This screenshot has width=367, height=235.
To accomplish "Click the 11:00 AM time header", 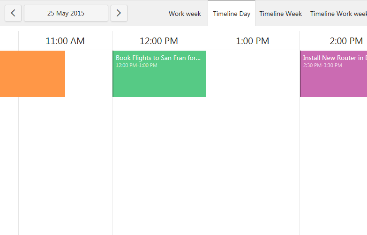I will (x=65, y=41).
